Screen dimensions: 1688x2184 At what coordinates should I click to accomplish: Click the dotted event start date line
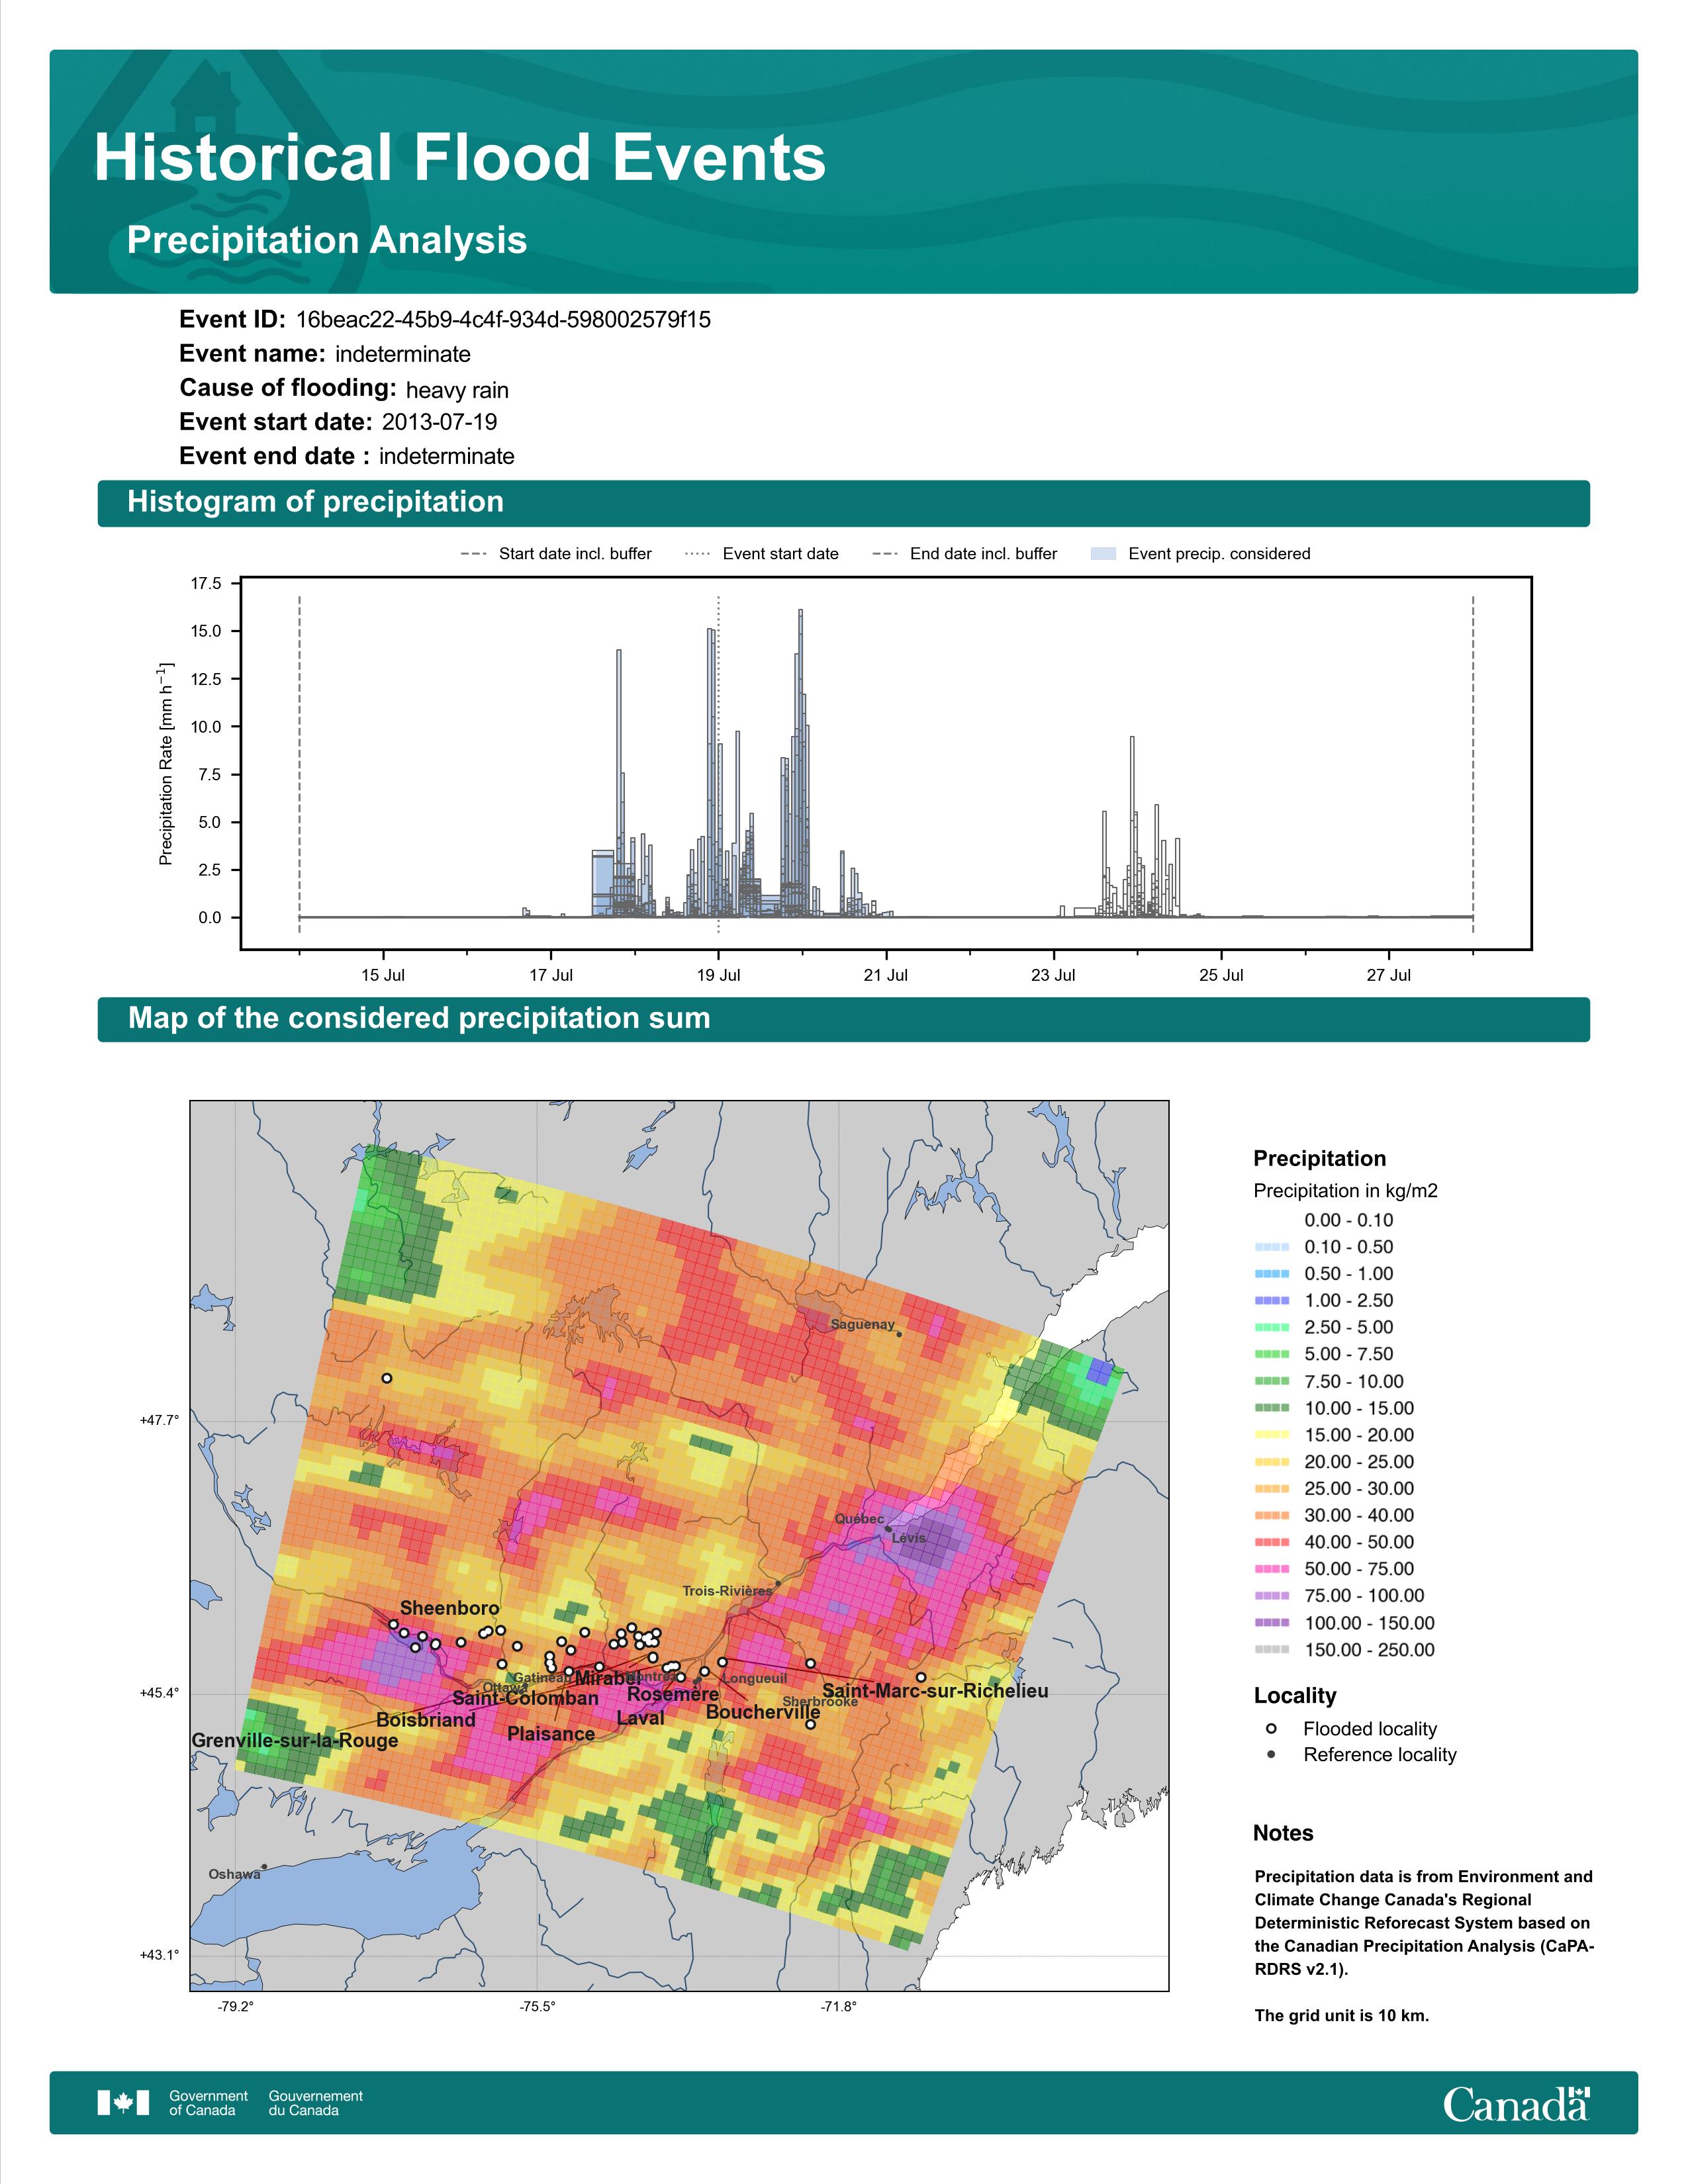coord(718,765)
